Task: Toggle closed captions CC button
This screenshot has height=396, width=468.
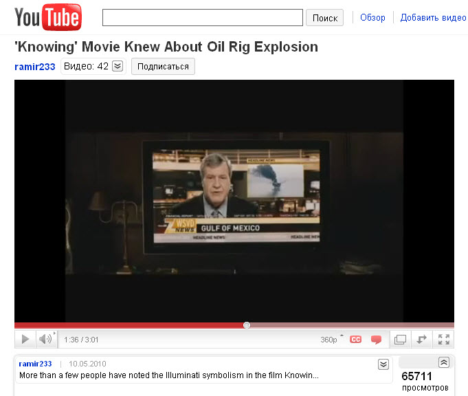Action: click(x=355, y=340)
